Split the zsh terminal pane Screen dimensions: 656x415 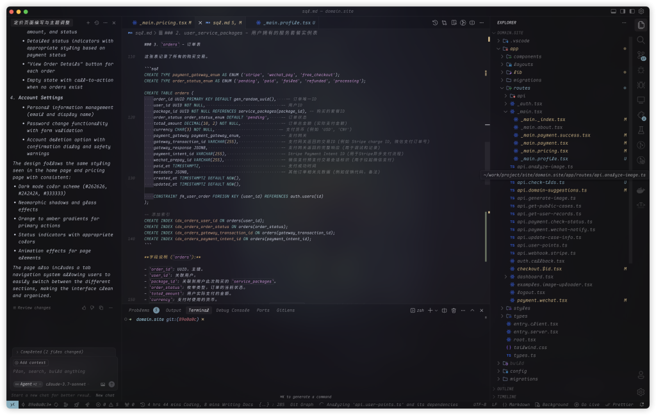[445, 310]
